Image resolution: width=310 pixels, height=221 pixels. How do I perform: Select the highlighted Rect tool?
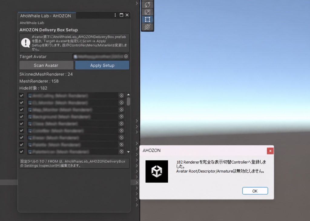[147, 19]
